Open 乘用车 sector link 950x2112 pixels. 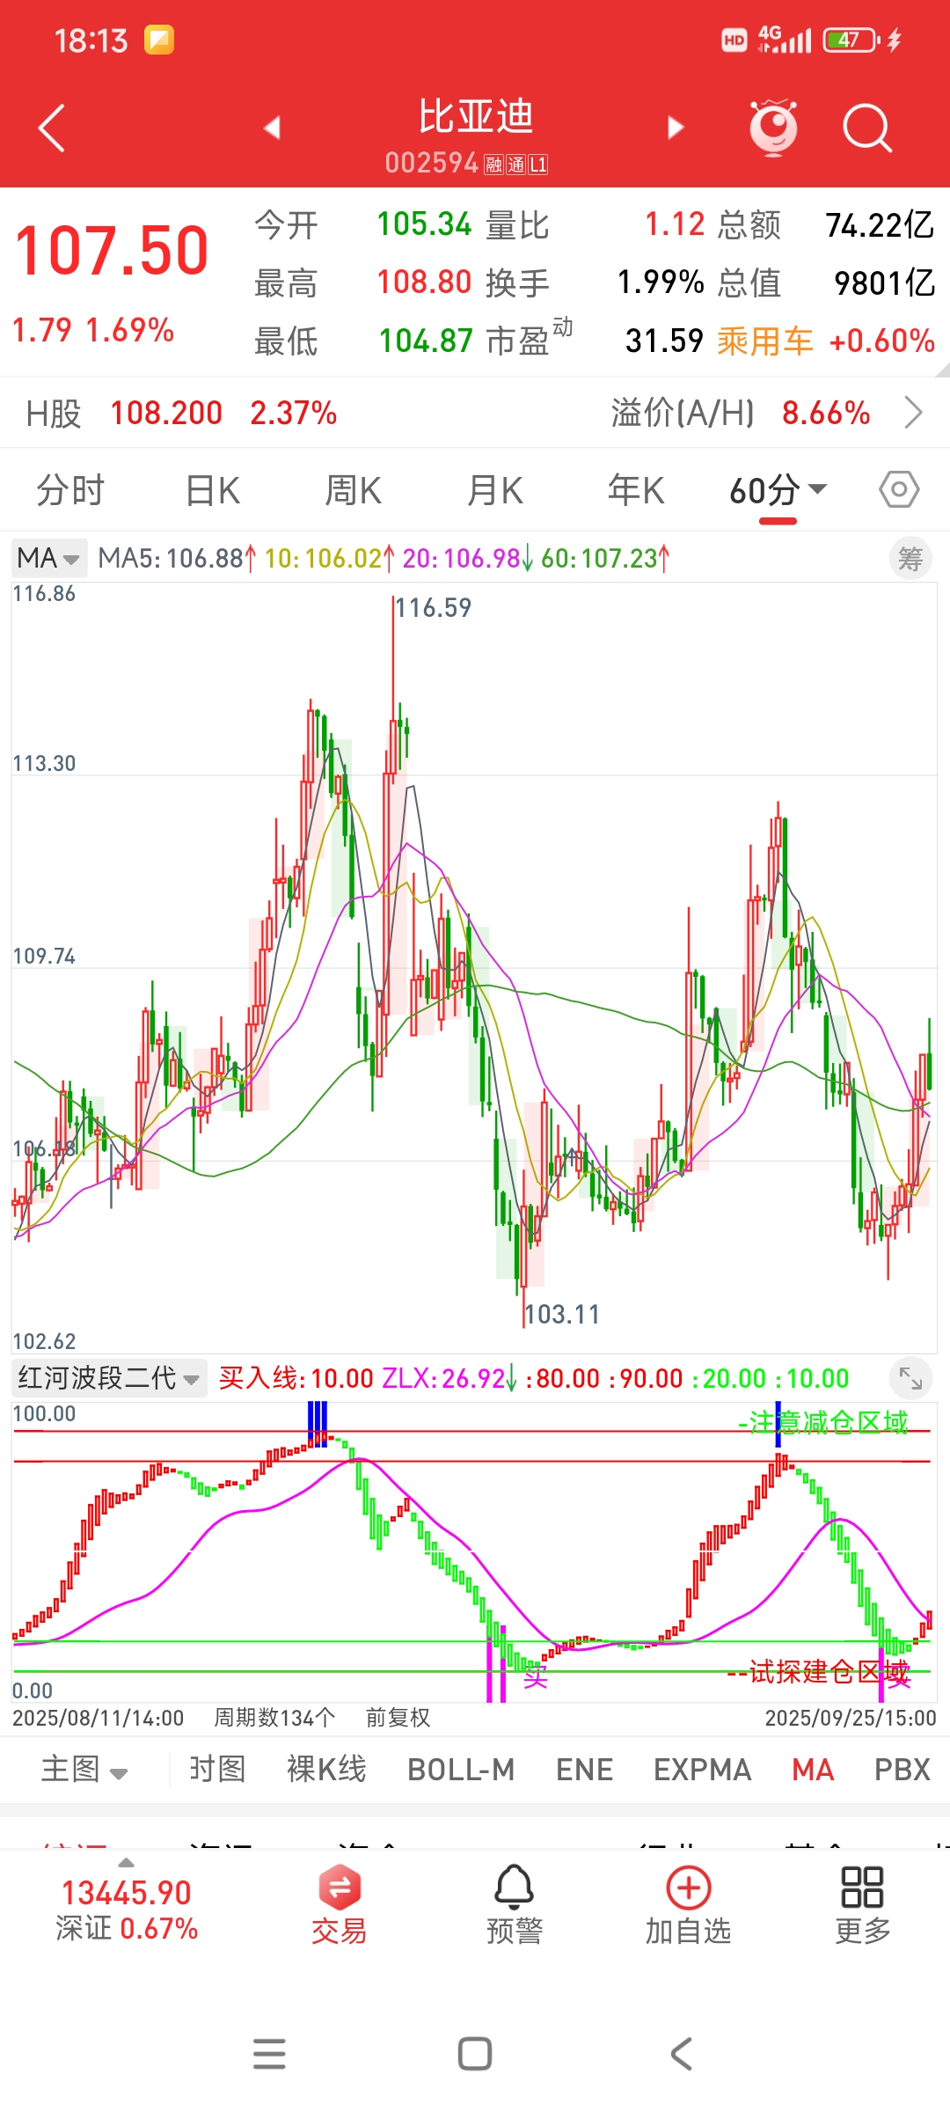point(765,341)
